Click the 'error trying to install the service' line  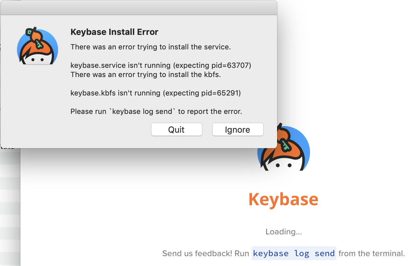point(151,47)
